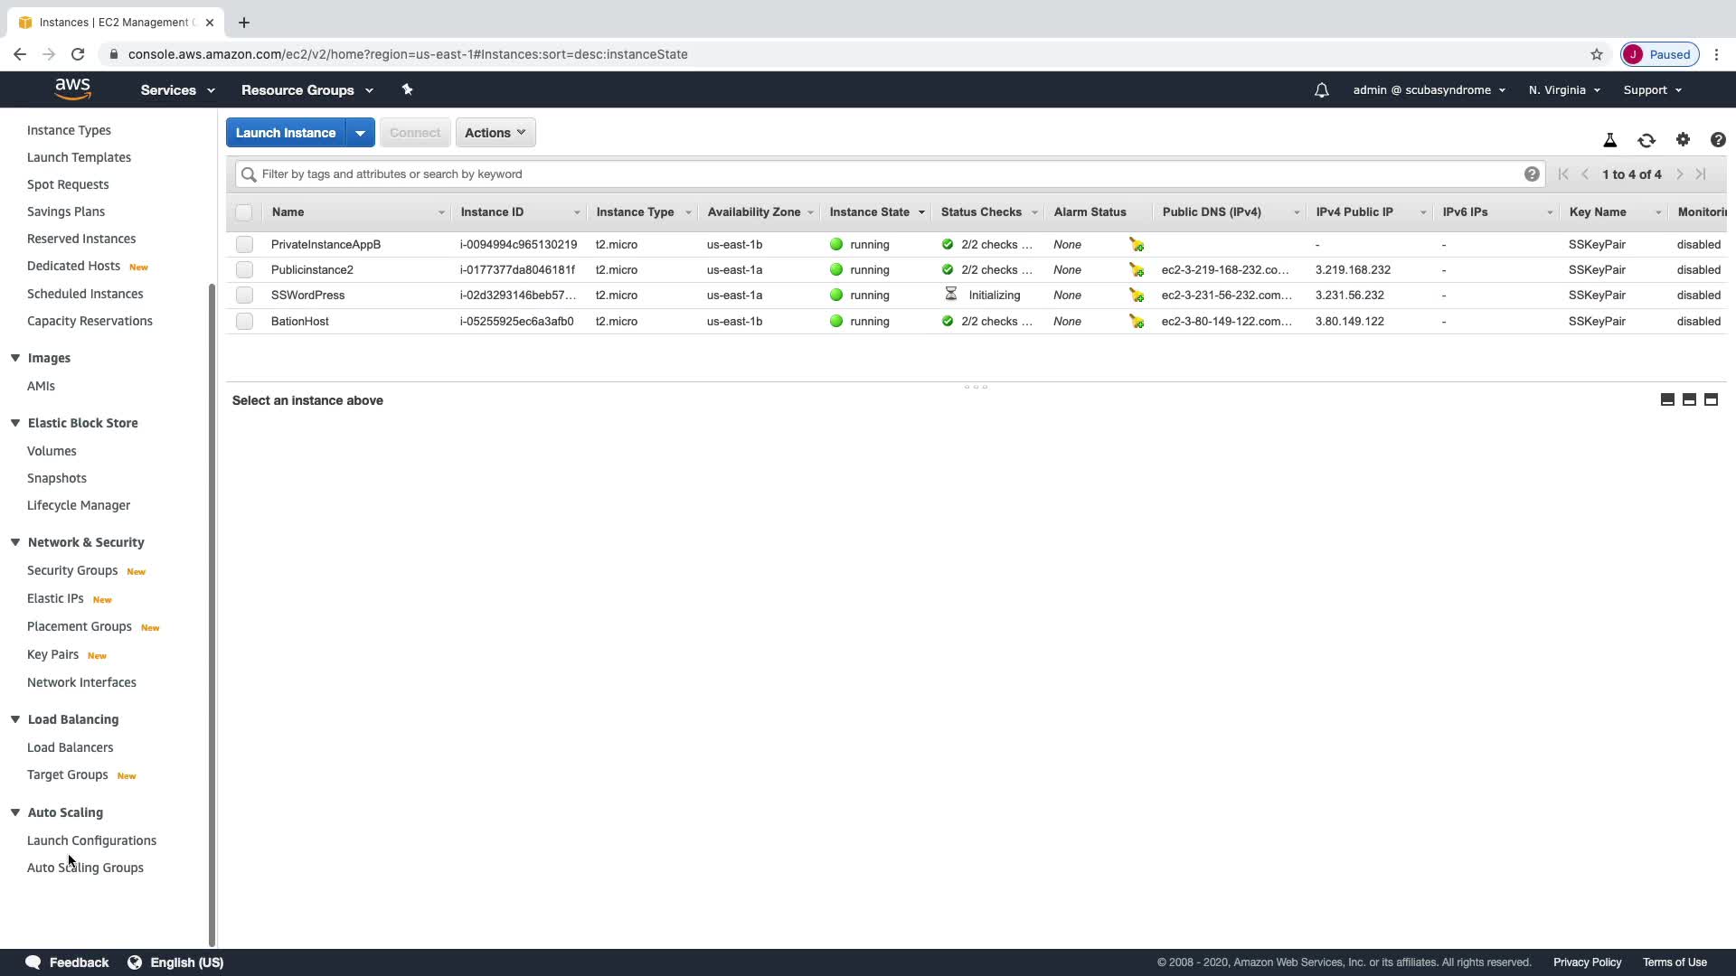The image size is (1736, 976).
Task: Collapse the Network & Security section
Action: click(15, 542)
